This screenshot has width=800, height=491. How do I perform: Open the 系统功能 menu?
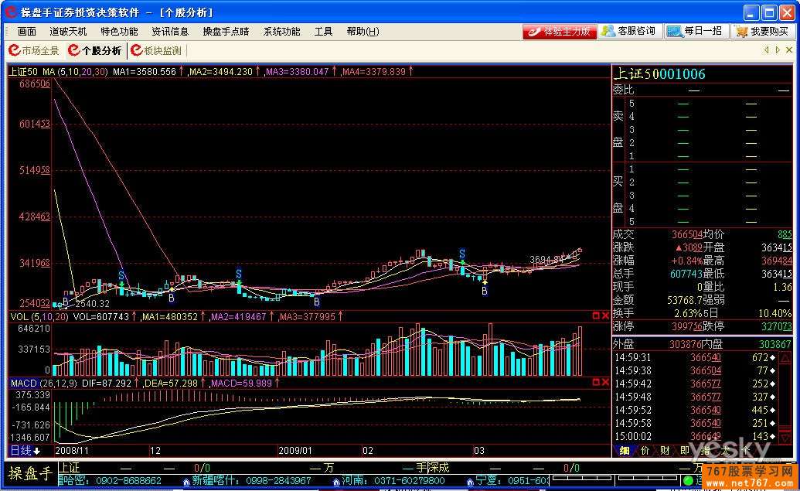pyautogui.click(x=281, y=32)
